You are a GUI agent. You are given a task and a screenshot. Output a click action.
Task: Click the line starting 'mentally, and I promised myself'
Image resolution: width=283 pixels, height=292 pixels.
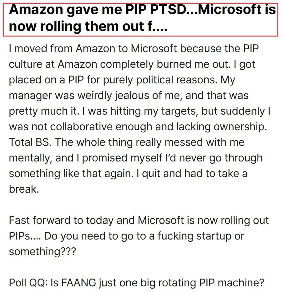coord(136,158)
